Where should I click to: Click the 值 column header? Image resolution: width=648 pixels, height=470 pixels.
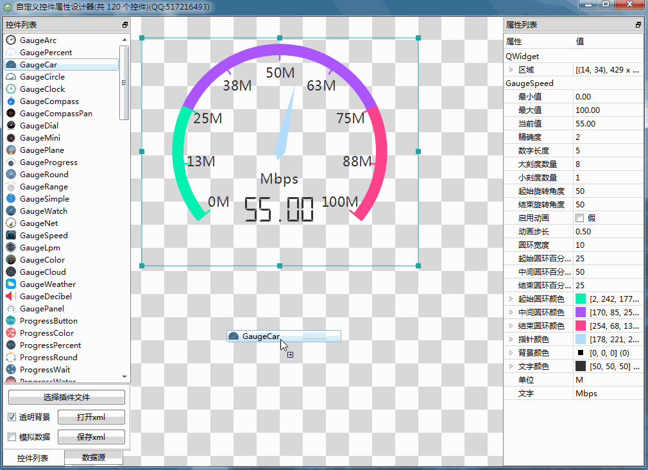point(608,41)
